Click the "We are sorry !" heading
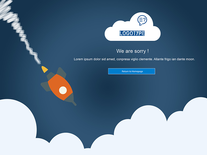The height and width of the screenshot is (155, 207). coord(132,51)
